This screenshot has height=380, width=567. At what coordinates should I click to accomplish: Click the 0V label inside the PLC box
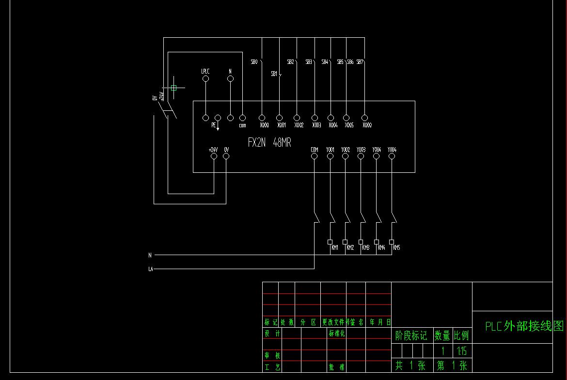pyautogui.click(x=226, y=150)
